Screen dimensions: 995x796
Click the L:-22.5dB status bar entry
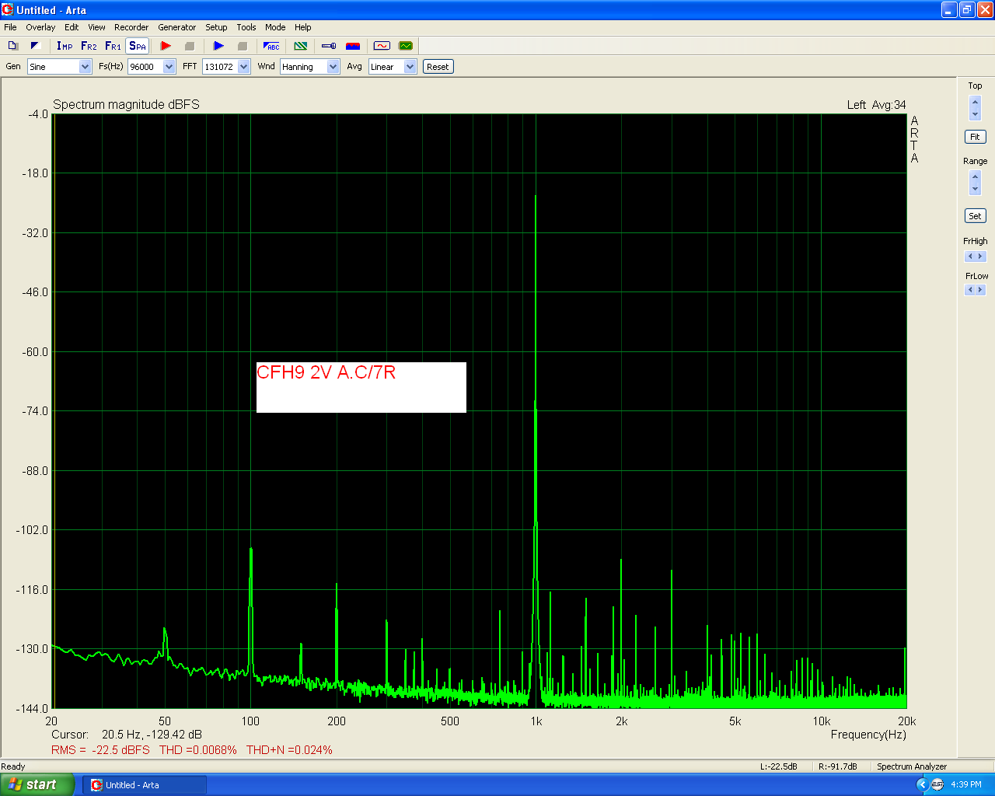[779, 766]
